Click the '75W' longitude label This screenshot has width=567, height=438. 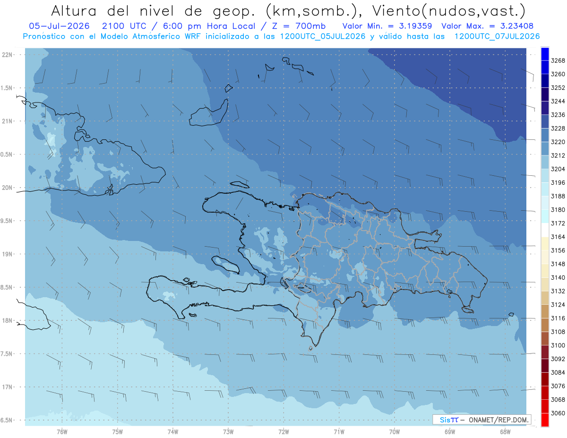(118, 431)
